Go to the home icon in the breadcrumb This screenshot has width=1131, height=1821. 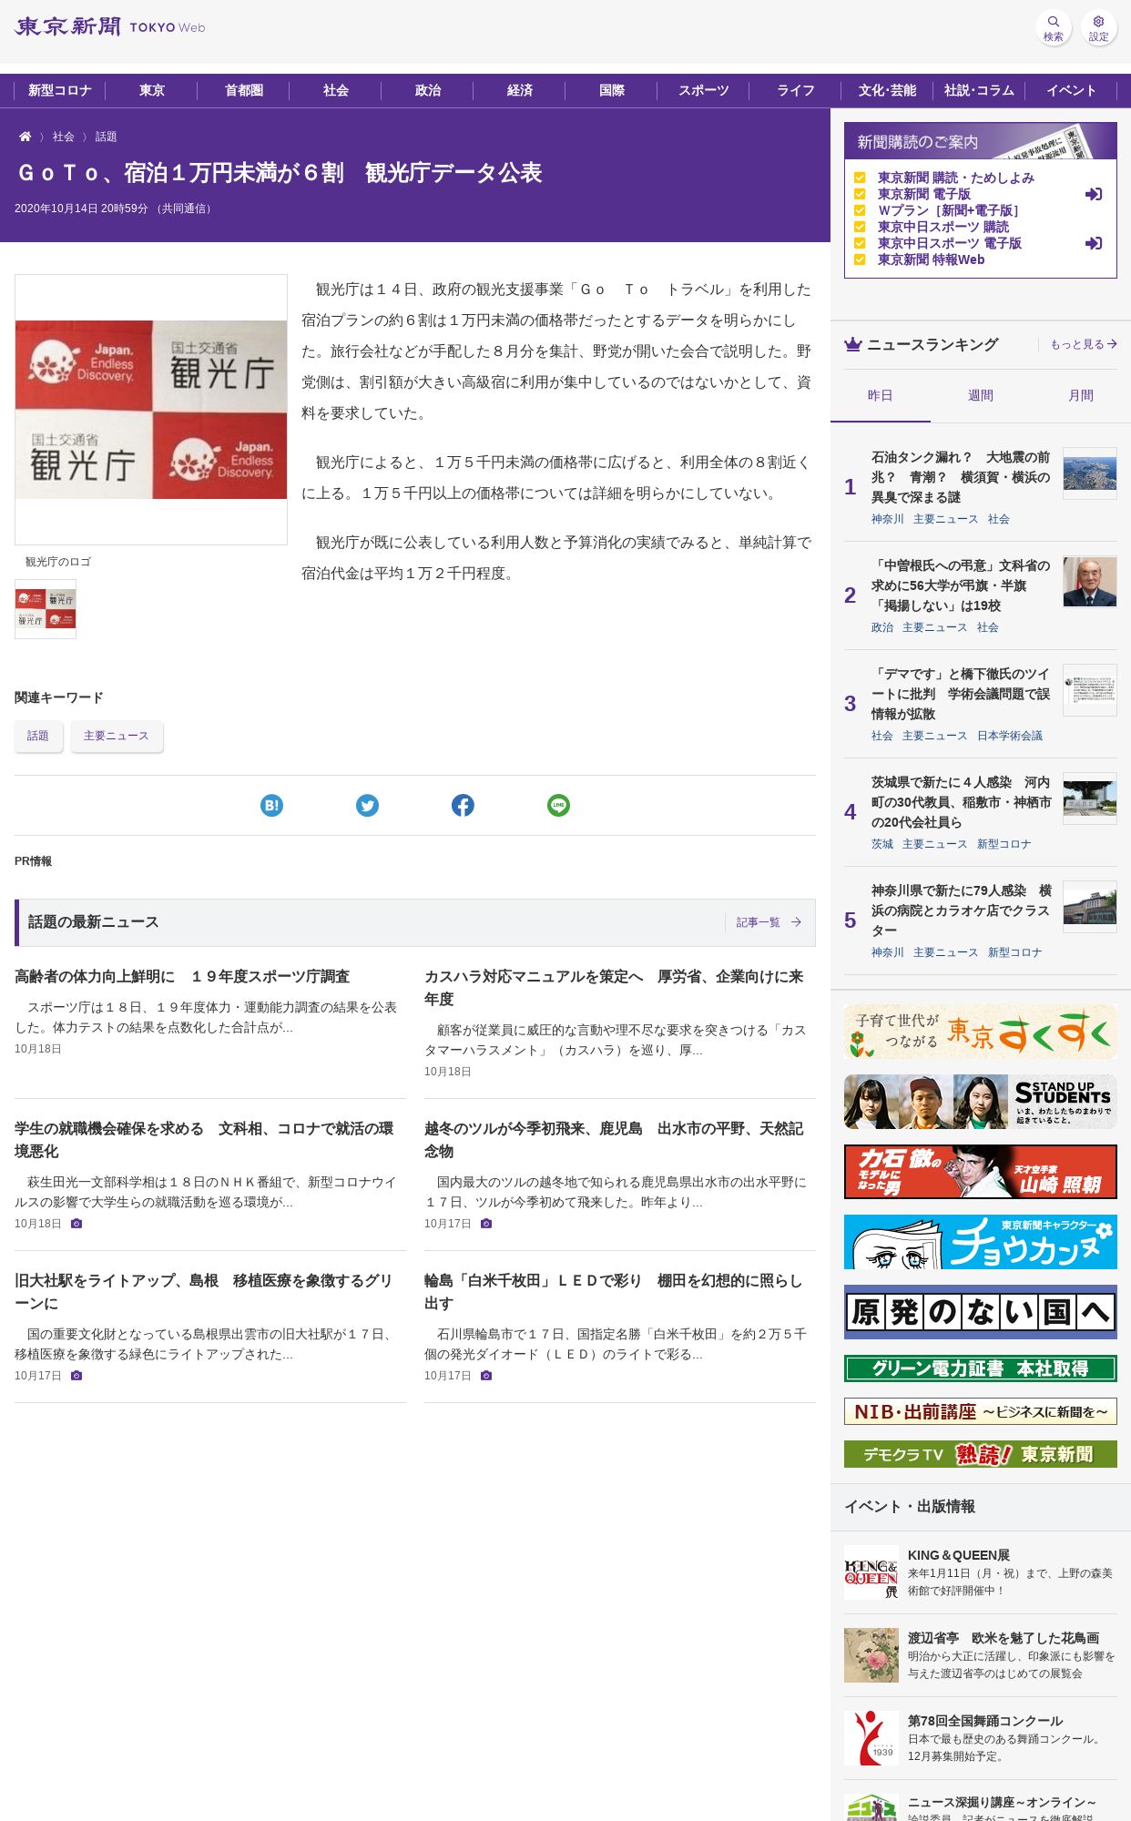[25, 137]
